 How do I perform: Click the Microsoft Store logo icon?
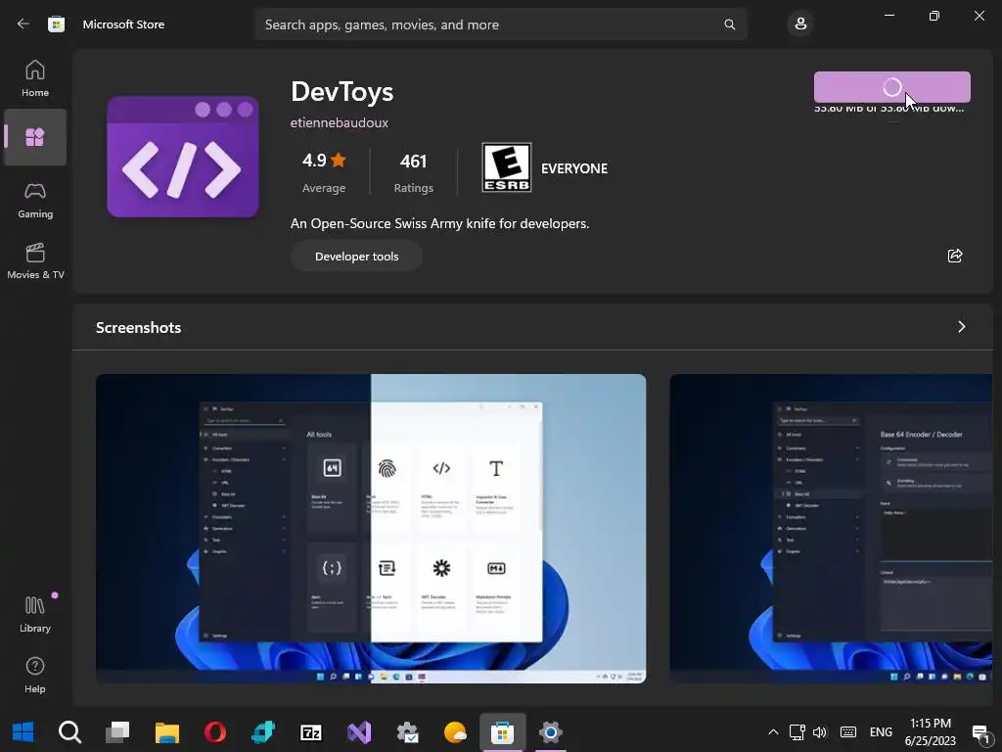click(x=56, y=24)
